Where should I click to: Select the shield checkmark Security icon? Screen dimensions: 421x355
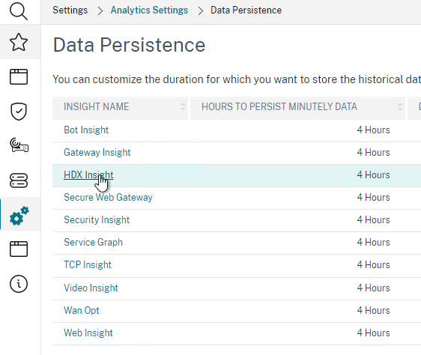pos(19,111)
